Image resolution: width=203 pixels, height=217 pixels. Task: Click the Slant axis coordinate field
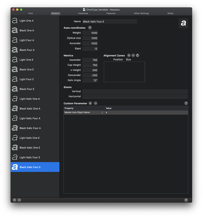(90, 48)
